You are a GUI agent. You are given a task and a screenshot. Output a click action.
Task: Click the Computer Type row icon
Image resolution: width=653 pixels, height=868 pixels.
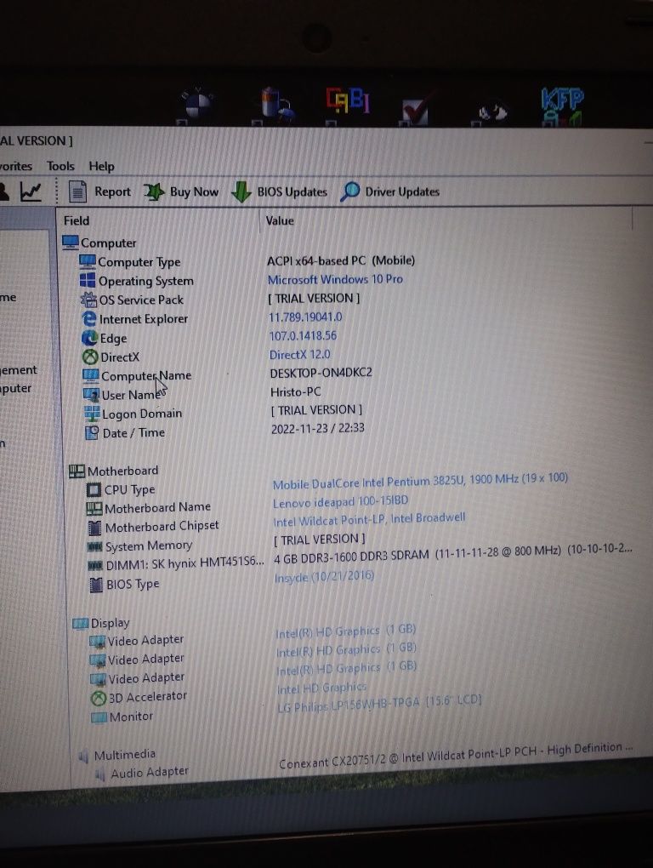tap(88, 261)
